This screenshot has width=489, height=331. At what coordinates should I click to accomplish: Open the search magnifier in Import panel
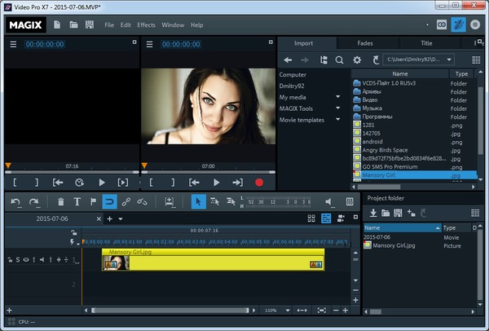pyautogui.click(x=339, y=60)
